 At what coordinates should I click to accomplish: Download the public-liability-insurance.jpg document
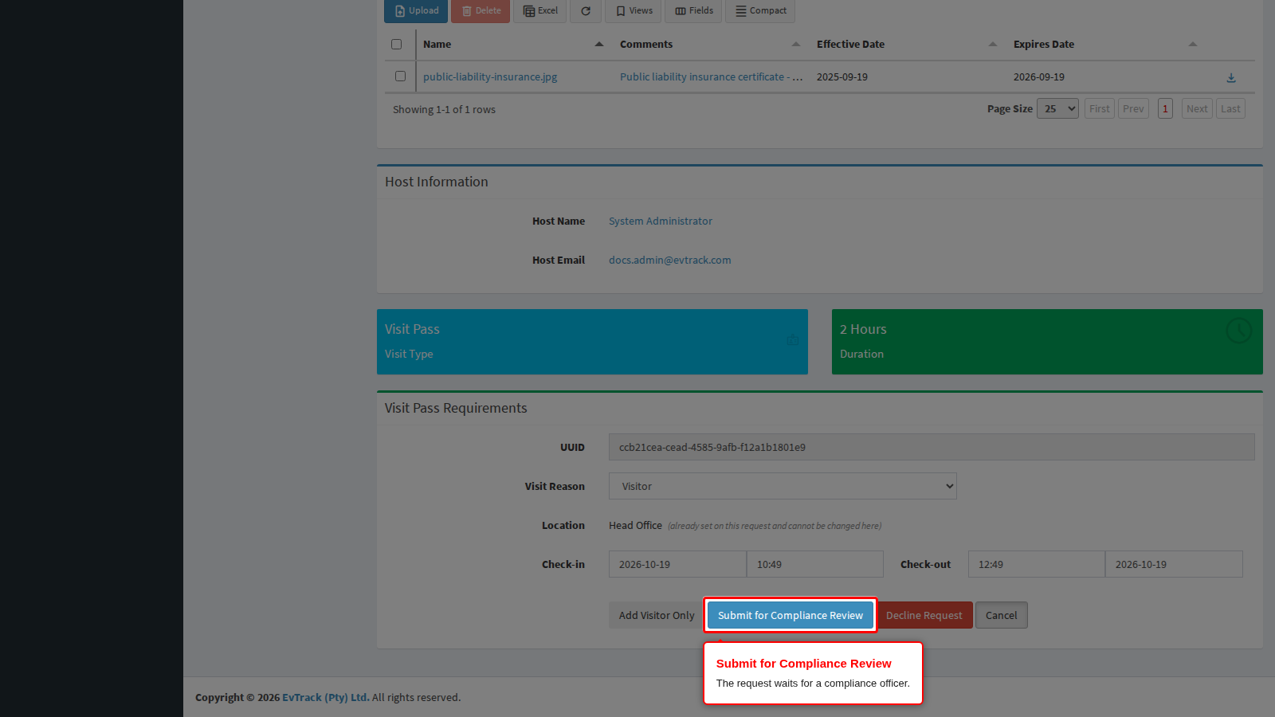(x=1231, y=77)
